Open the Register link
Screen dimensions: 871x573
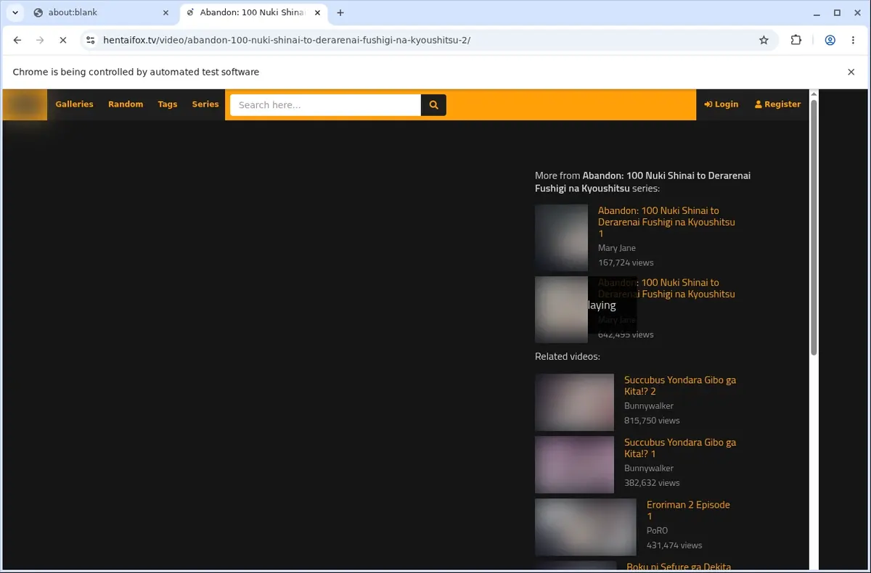click(777, 104)
